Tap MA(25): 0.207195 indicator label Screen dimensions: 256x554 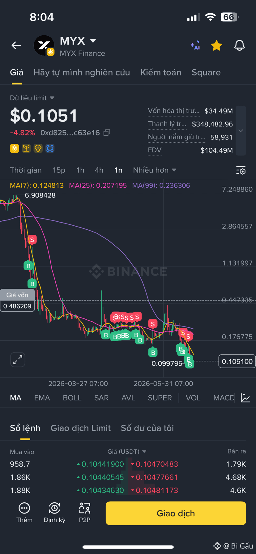click(98, 185)
